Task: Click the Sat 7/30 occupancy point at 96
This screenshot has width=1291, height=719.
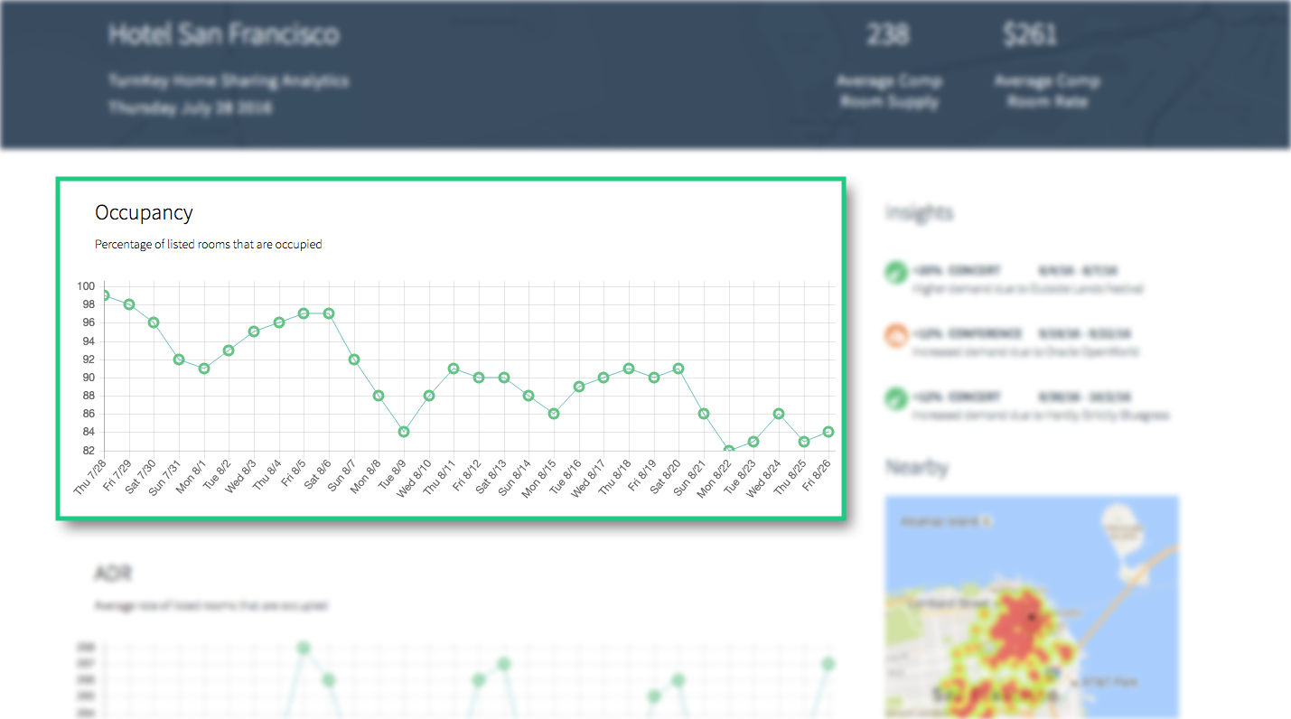Action: 154,322
